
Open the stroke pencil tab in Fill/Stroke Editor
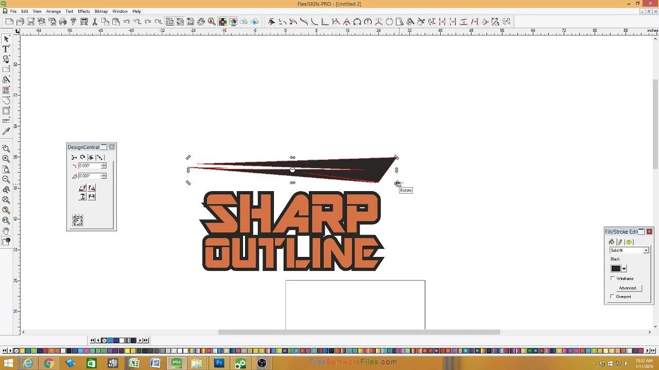tap(620, 242)
